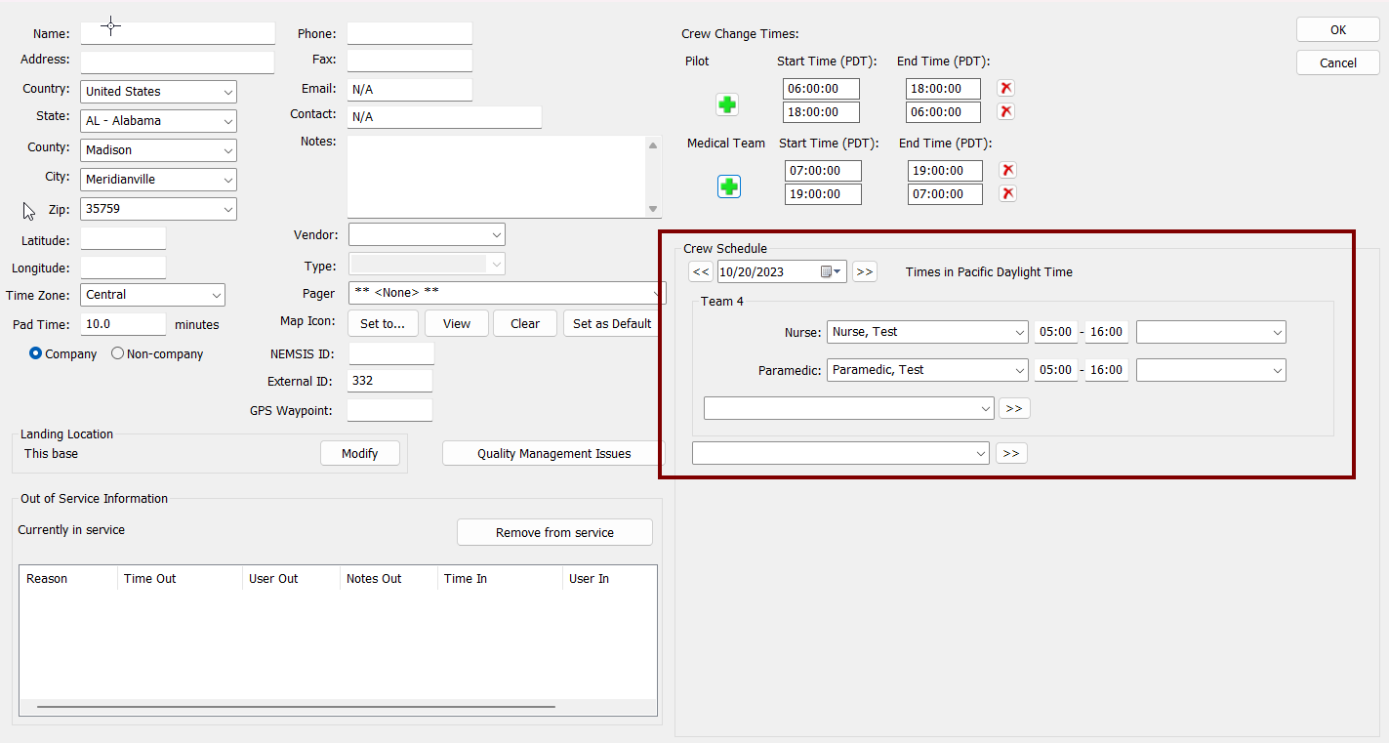Click the Notes scroll up arrow

(653, 145)
